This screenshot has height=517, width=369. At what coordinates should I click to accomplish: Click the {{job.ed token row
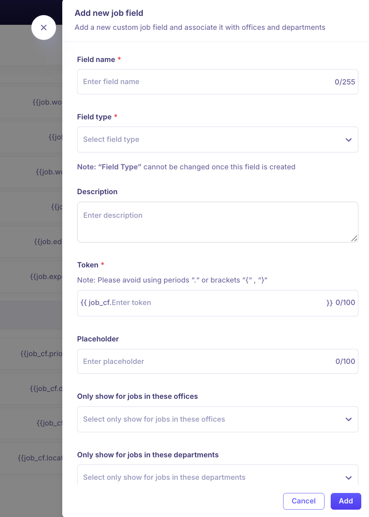(48, 242)
